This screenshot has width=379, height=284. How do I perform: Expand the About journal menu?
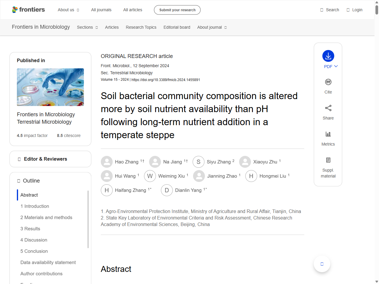coord(212,27)
